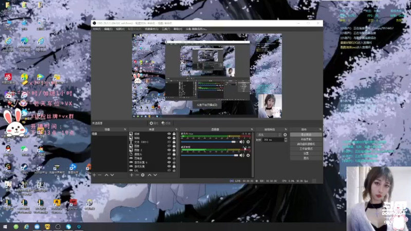
Task: Click the green round icon in the taskbar
Action: (16, 226)
